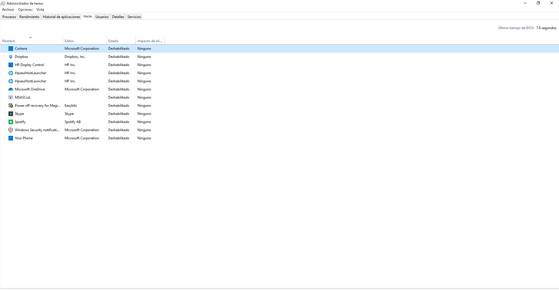Click Ninguno impact in the Dropbox row
The image size is (559, 290).
[144, 57]
